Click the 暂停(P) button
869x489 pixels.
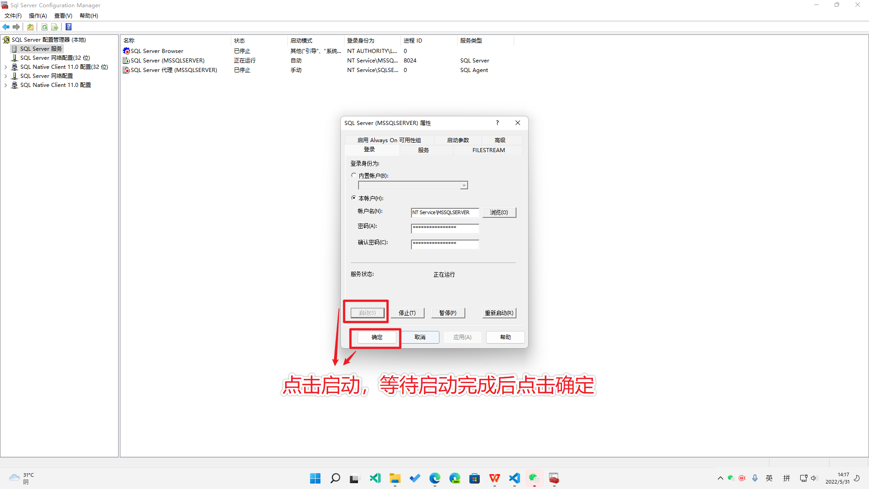448,313
